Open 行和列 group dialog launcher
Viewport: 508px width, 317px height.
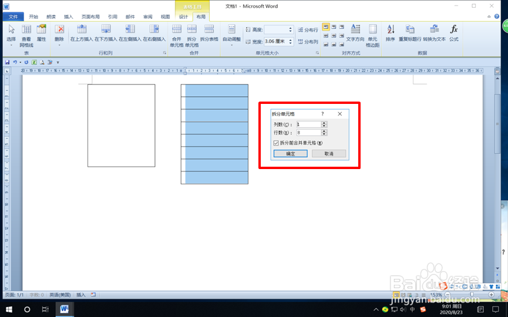pos(164,53)
